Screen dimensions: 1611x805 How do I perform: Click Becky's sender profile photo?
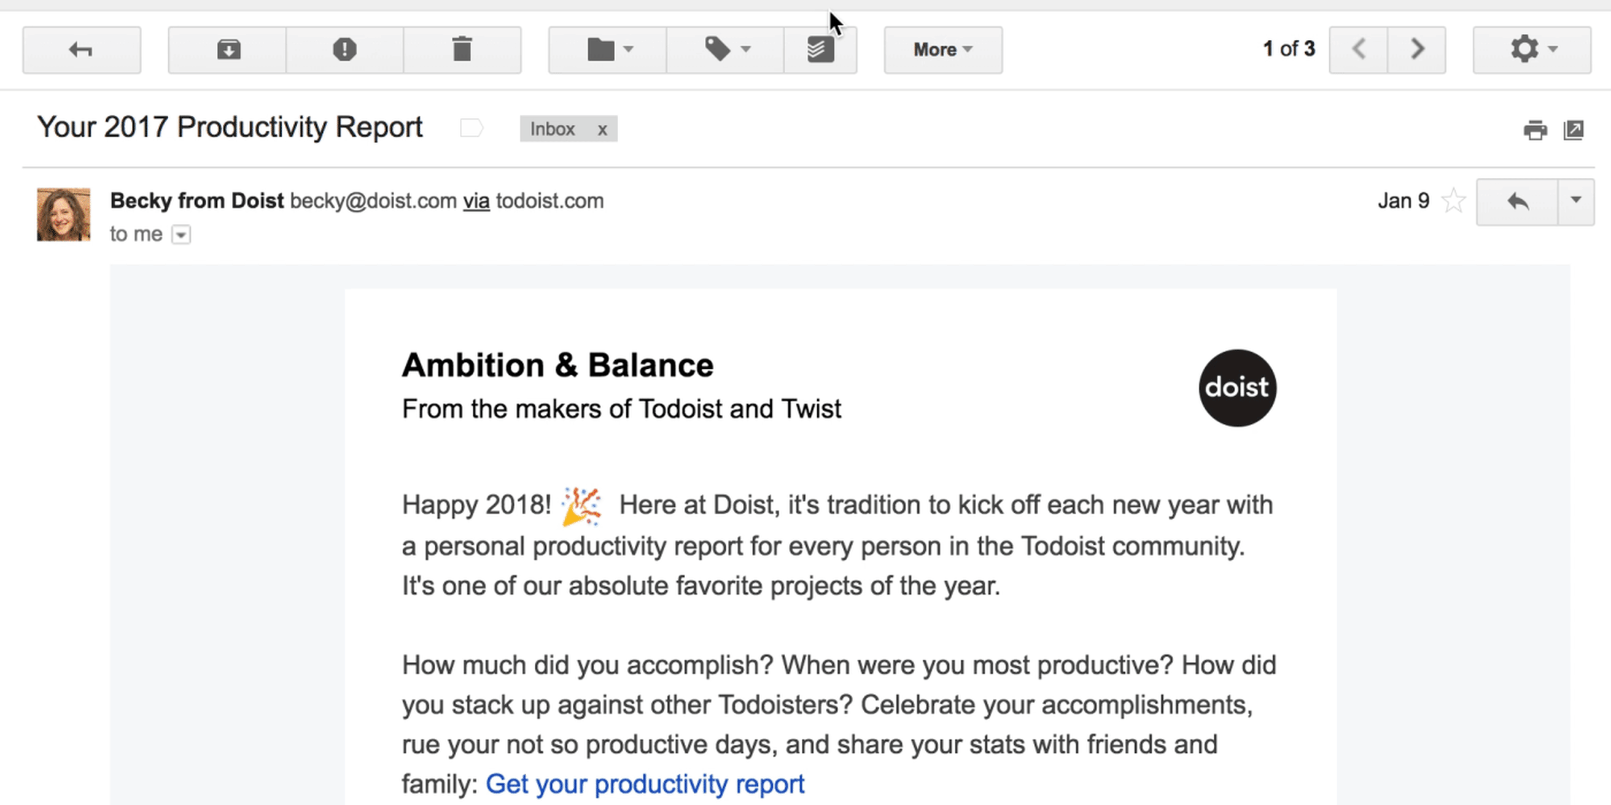[x=63, y=214]
